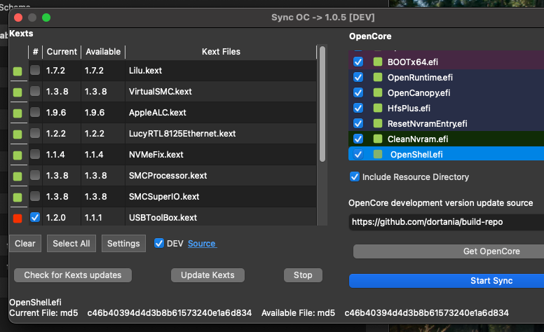Select the LucyRTL8125Ethernet.kext file name
Screen dimensions: 544x332
tap(182, 134)
